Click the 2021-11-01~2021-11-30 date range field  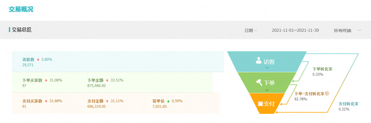coord(295,30)
